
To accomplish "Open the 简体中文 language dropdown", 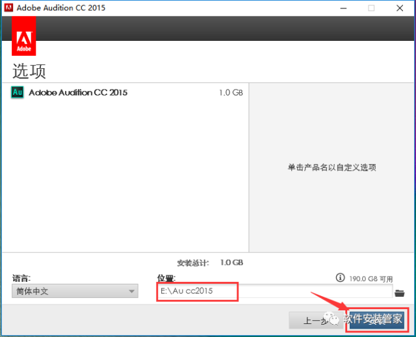I will (x=74, y=292).
